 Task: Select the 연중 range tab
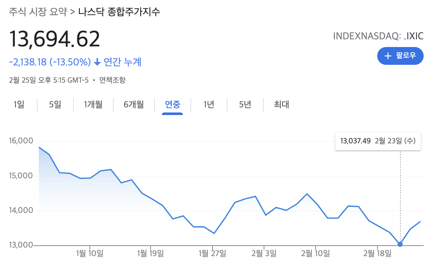[172, 105]
